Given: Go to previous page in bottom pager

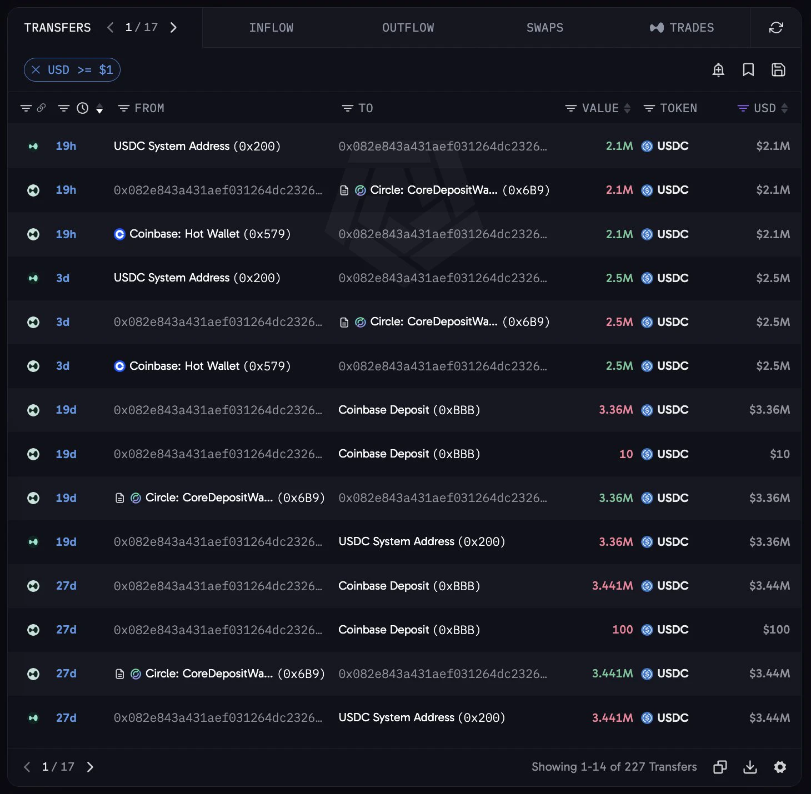Looking at the screenshot, I should 27,767.
